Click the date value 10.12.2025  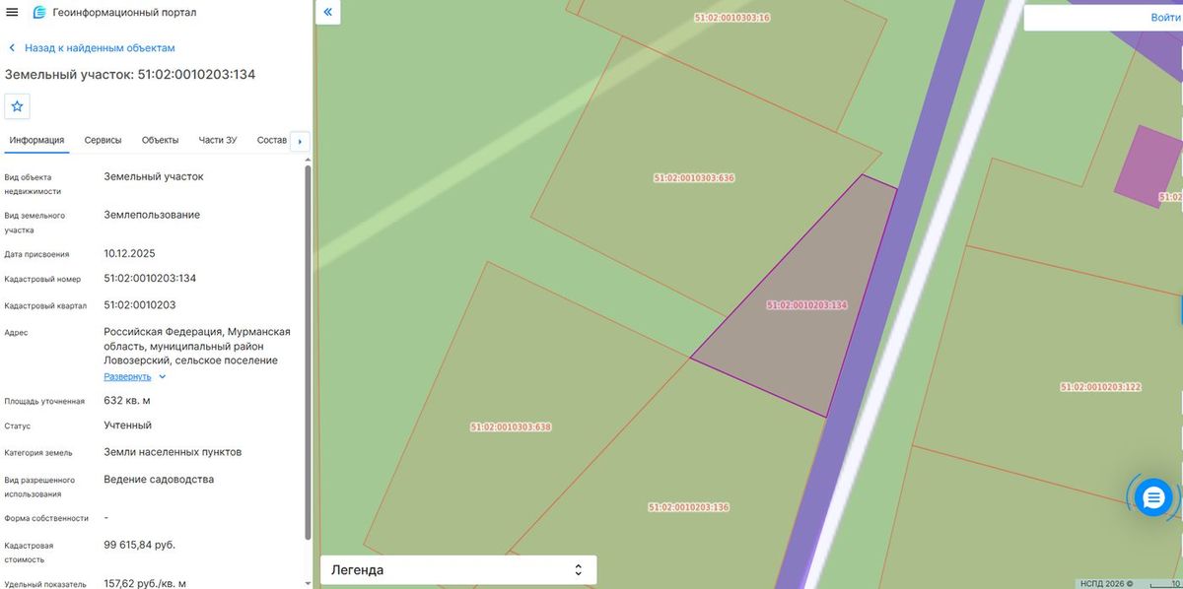[x=129, y=253]
